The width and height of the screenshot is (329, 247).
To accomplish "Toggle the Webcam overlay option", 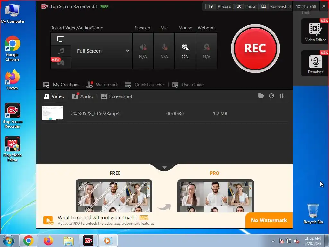I will (207, 51).
